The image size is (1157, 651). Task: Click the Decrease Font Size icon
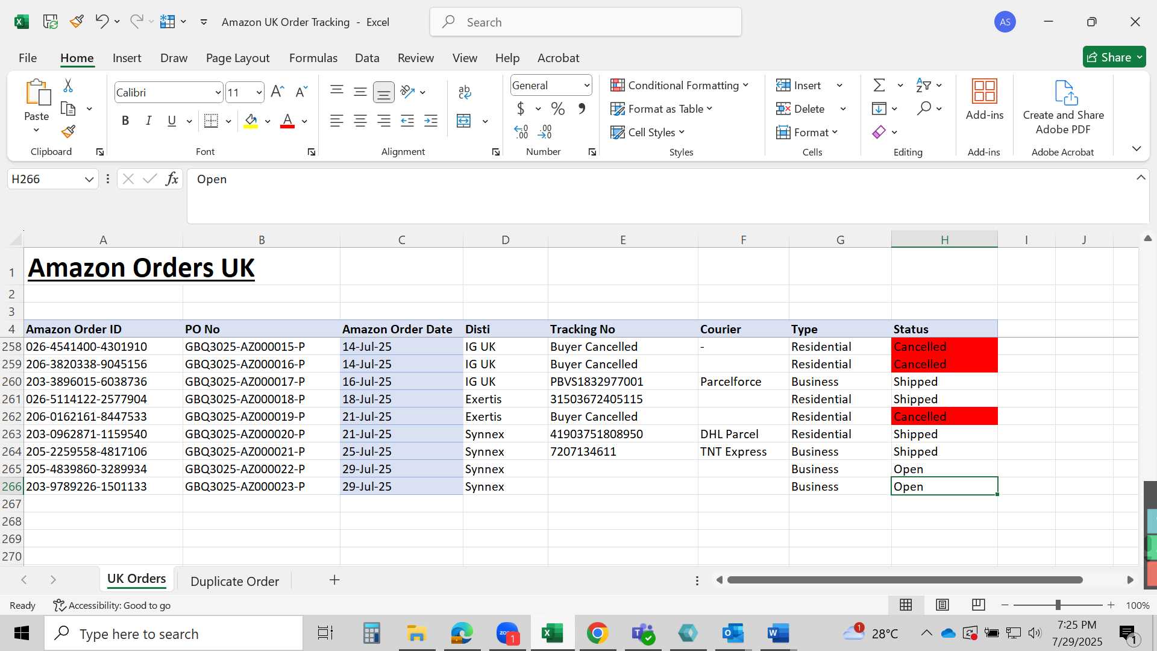301,92
